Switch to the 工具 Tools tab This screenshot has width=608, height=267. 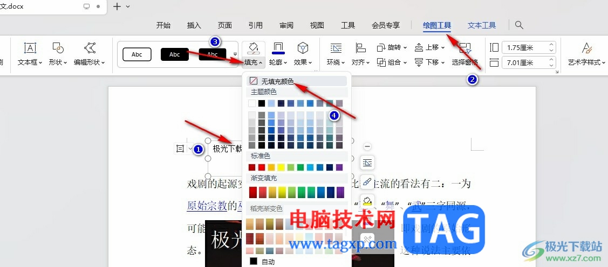point(348,25)
